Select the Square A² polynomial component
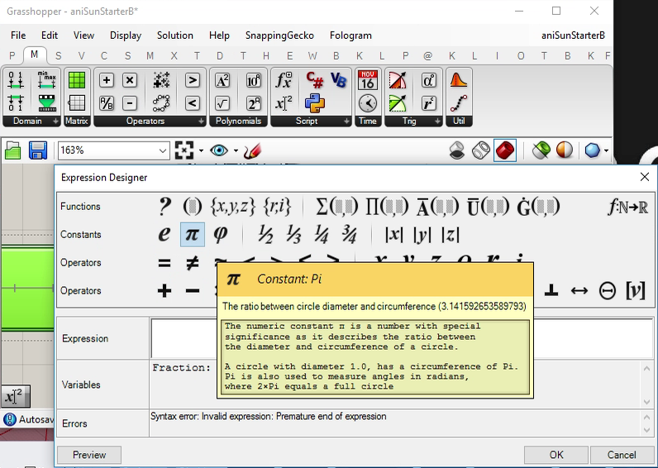 click(x=222, y=79)
